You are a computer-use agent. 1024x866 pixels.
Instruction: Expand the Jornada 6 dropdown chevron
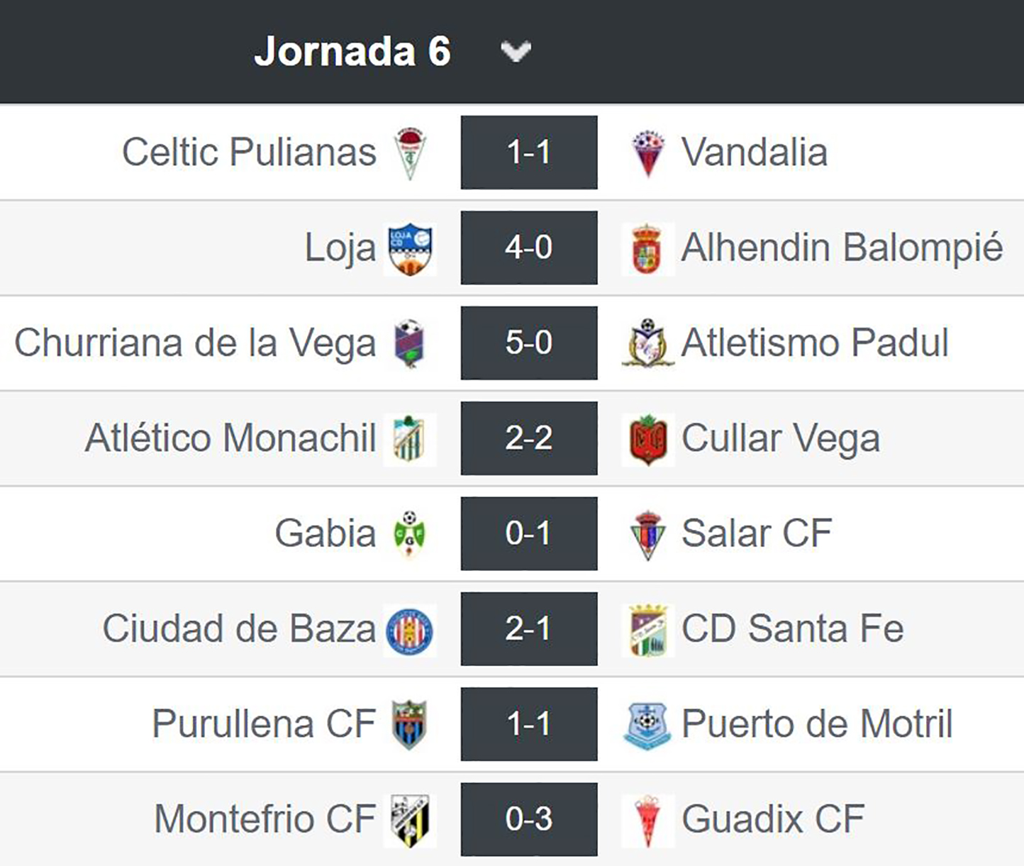point(516,52)
